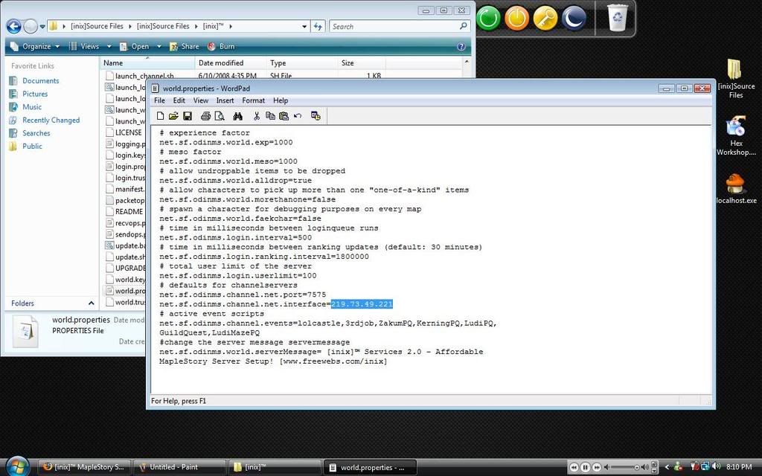The image size is (762, 476).
Task: Switch to Untitled - Paint taskbar button
Action: point(180,467)
